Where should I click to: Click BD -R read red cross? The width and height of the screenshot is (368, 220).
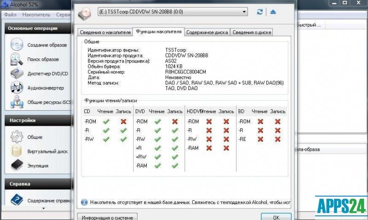[260, 130]
